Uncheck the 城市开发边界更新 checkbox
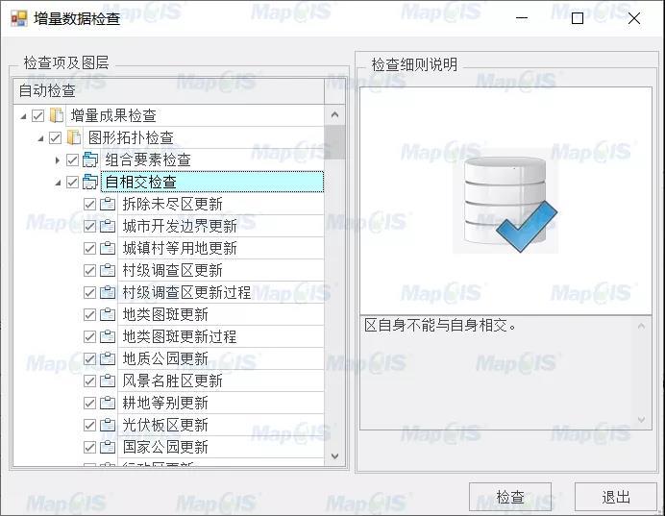This screenshot has height=516, width=665. (90, 226)
